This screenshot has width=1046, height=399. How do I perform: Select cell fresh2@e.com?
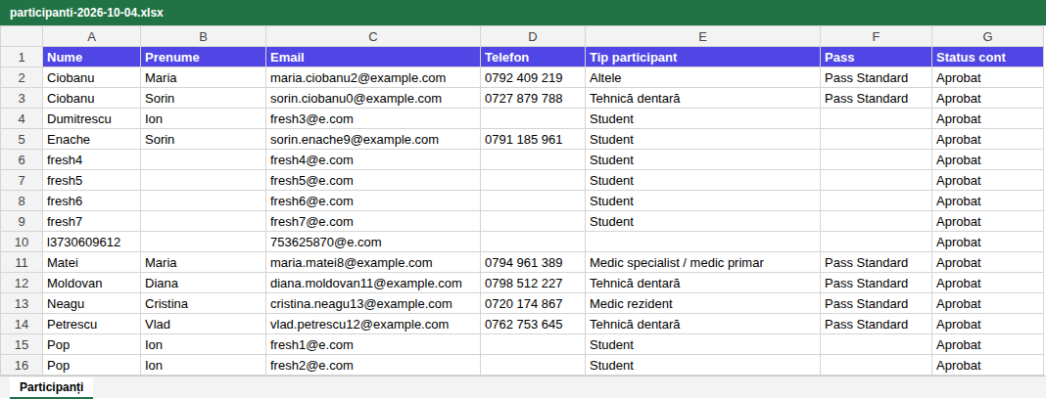coord(373,366)
